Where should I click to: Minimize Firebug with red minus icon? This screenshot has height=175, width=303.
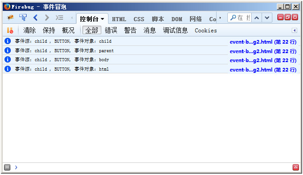tap(280, 17)
